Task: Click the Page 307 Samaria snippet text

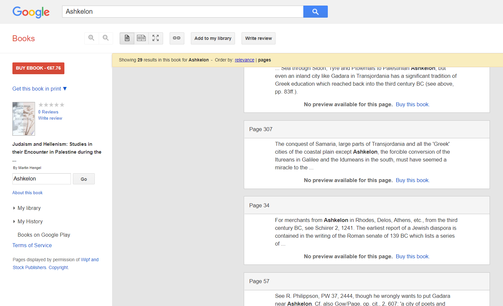Action: (x=362, y=156)
